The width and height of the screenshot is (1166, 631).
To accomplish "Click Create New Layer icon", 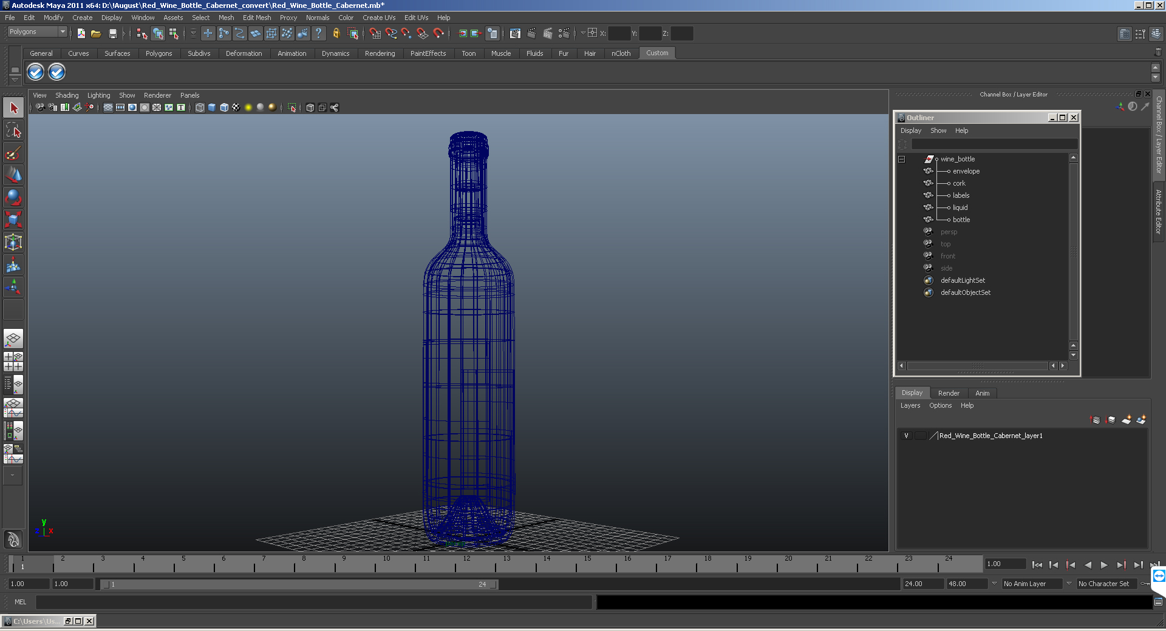I will point(1127,420).
